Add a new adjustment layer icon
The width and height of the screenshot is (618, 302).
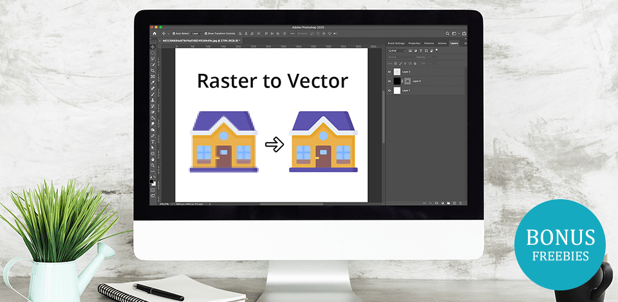443,203
